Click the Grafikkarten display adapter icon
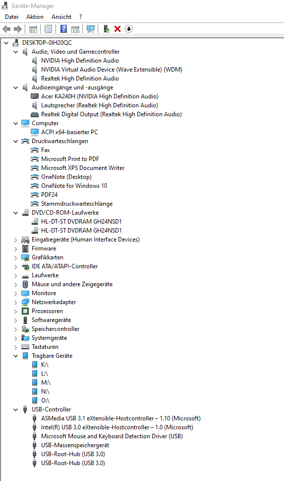This screenshot has height=481, width=284. pos(25,257)
